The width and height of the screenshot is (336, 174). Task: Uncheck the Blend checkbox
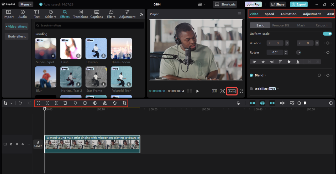[x=251, y=75]
